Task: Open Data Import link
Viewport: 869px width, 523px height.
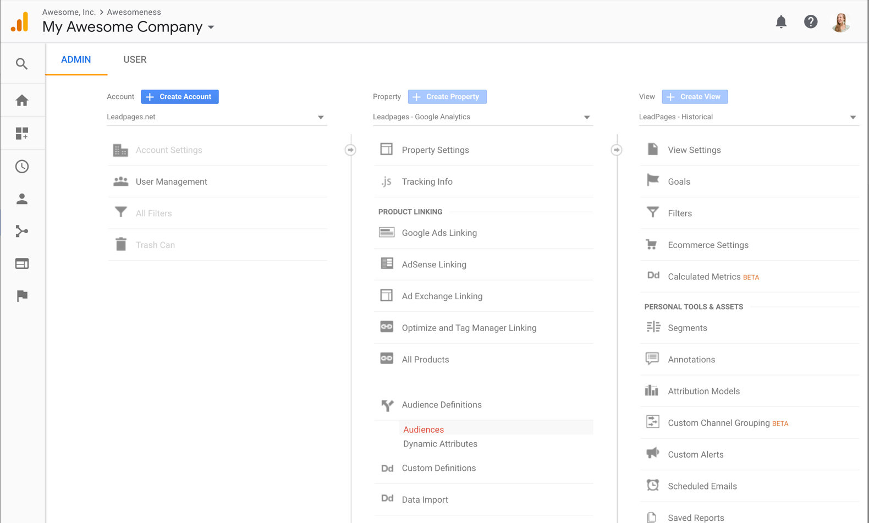Action: [x=425, y=500]
